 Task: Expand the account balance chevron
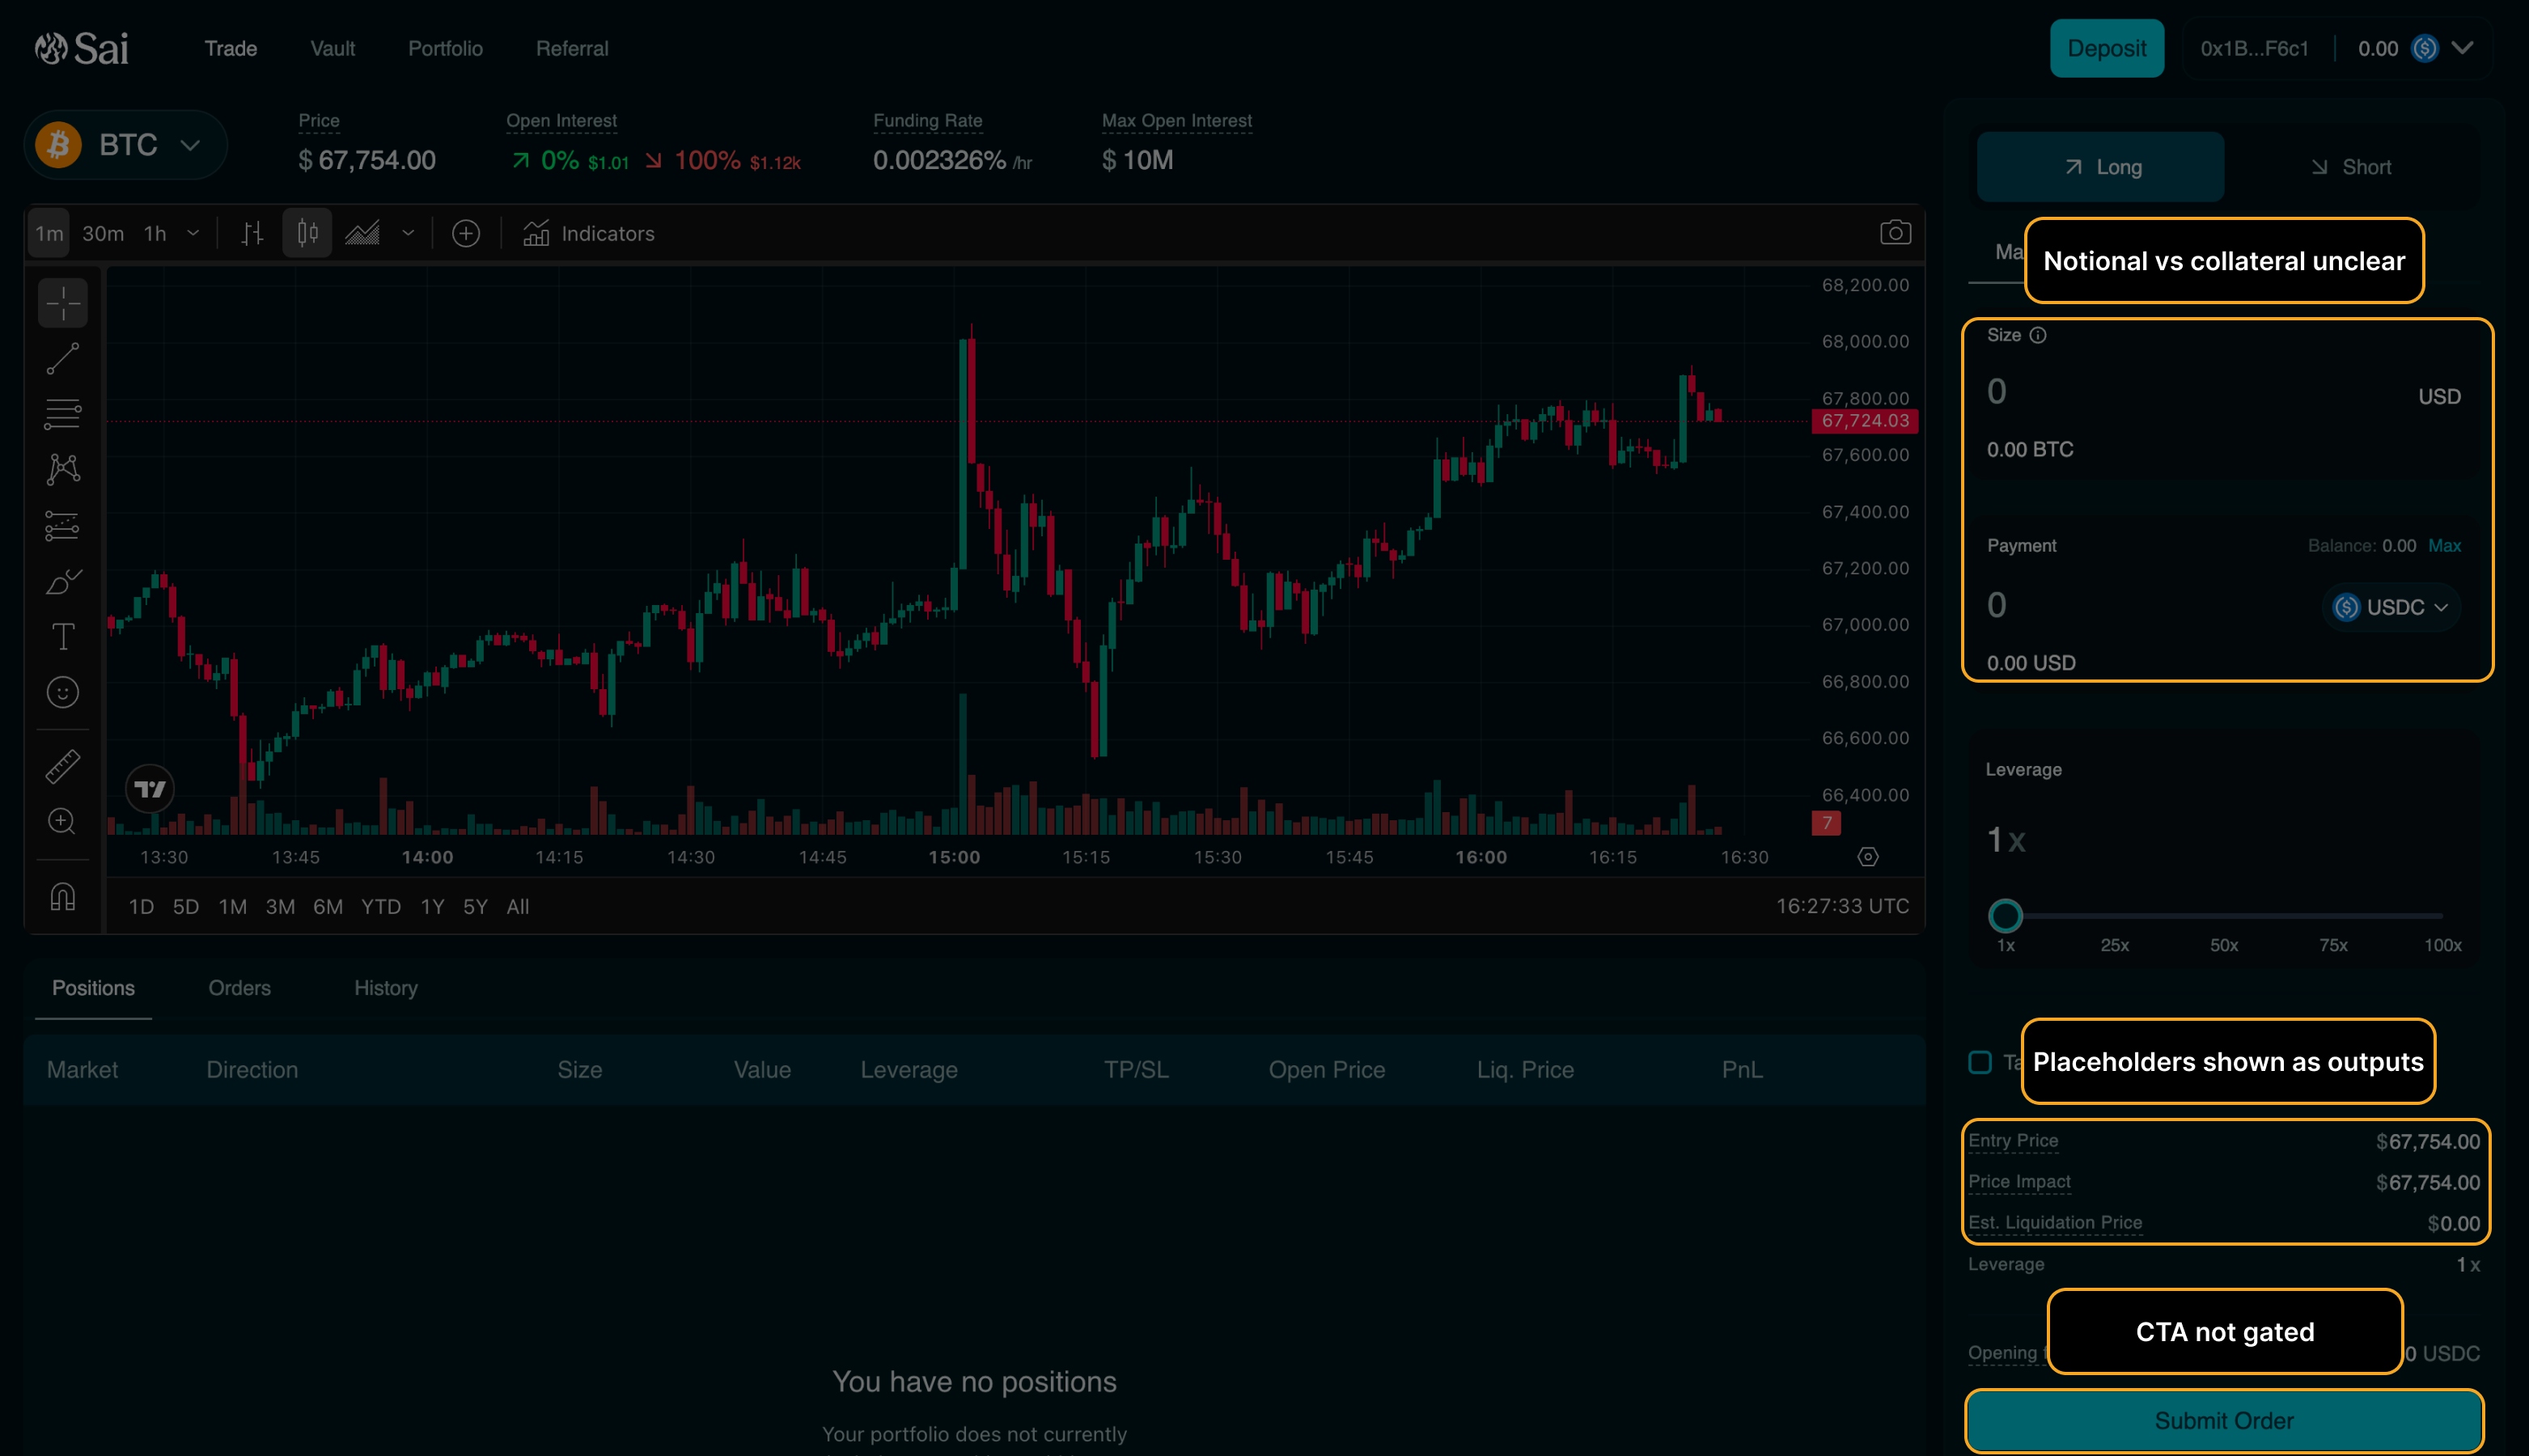pos(2463,48)
